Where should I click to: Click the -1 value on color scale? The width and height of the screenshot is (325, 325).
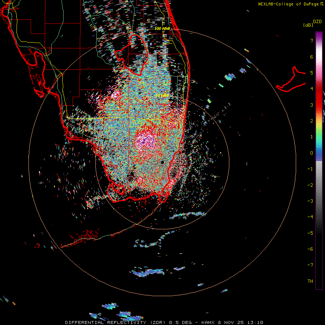coord(310,169)
